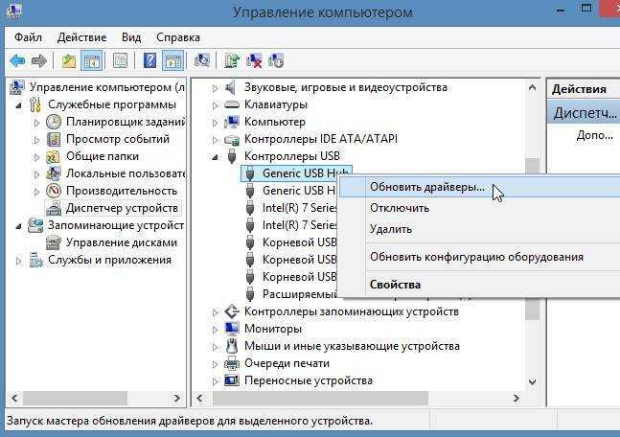620x437 pixels.
Task: Expand Звуковые, игровые и видеоустройства node
Action: tap(215, 88)
